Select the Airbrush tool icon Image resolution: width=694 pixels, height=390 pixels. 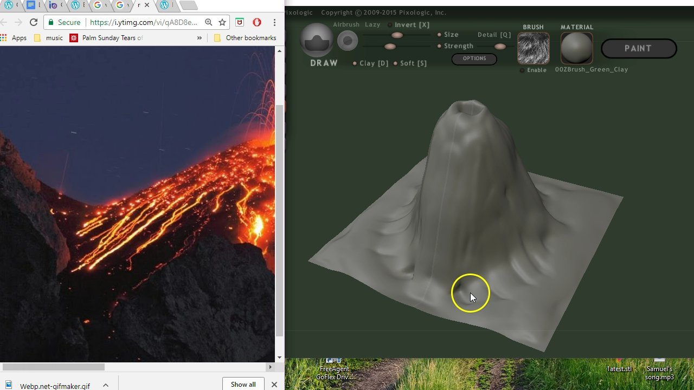[347, 40]
